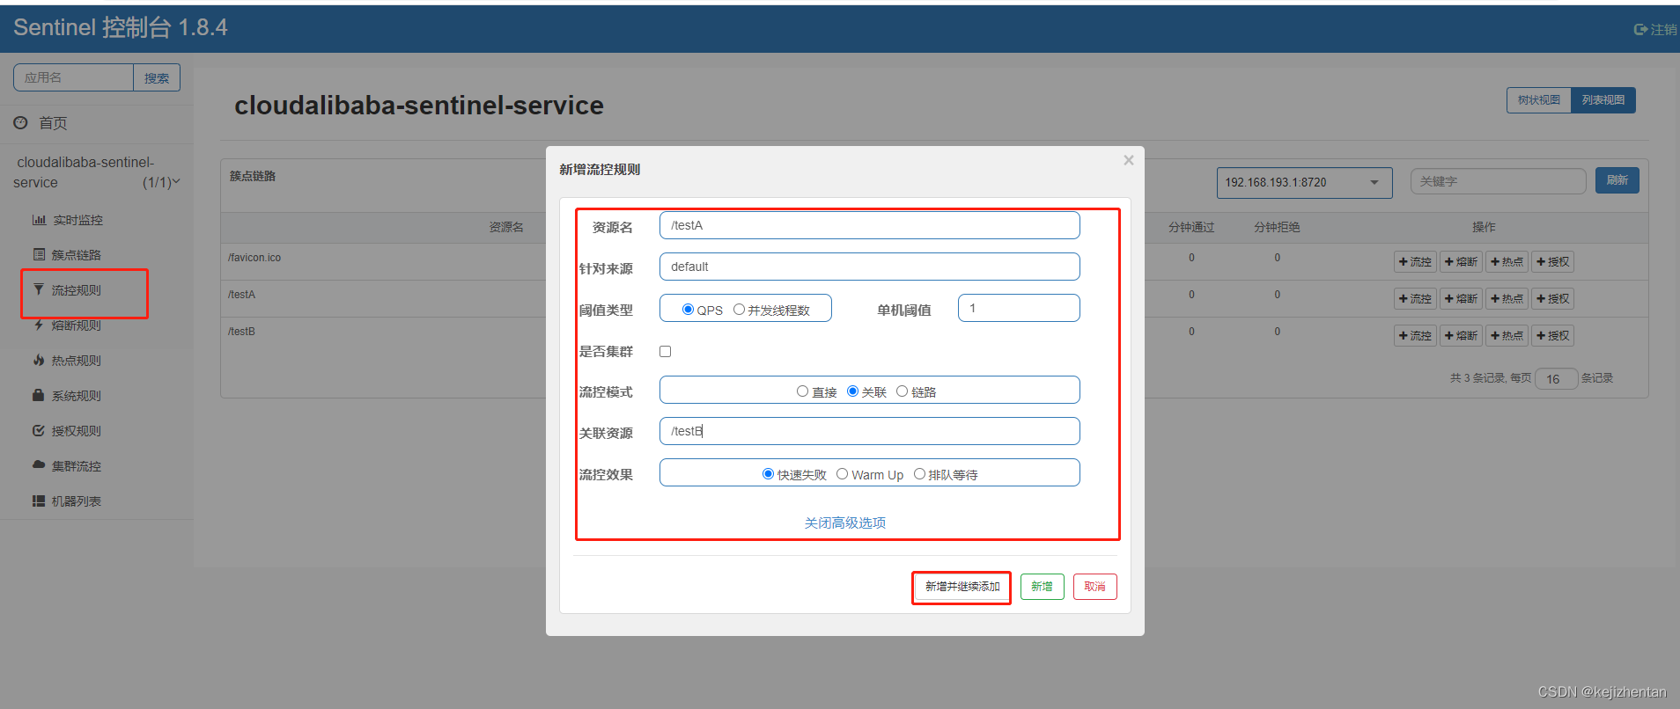
Task: Switch to 列表视图 list view
Action: point(1603,100)
